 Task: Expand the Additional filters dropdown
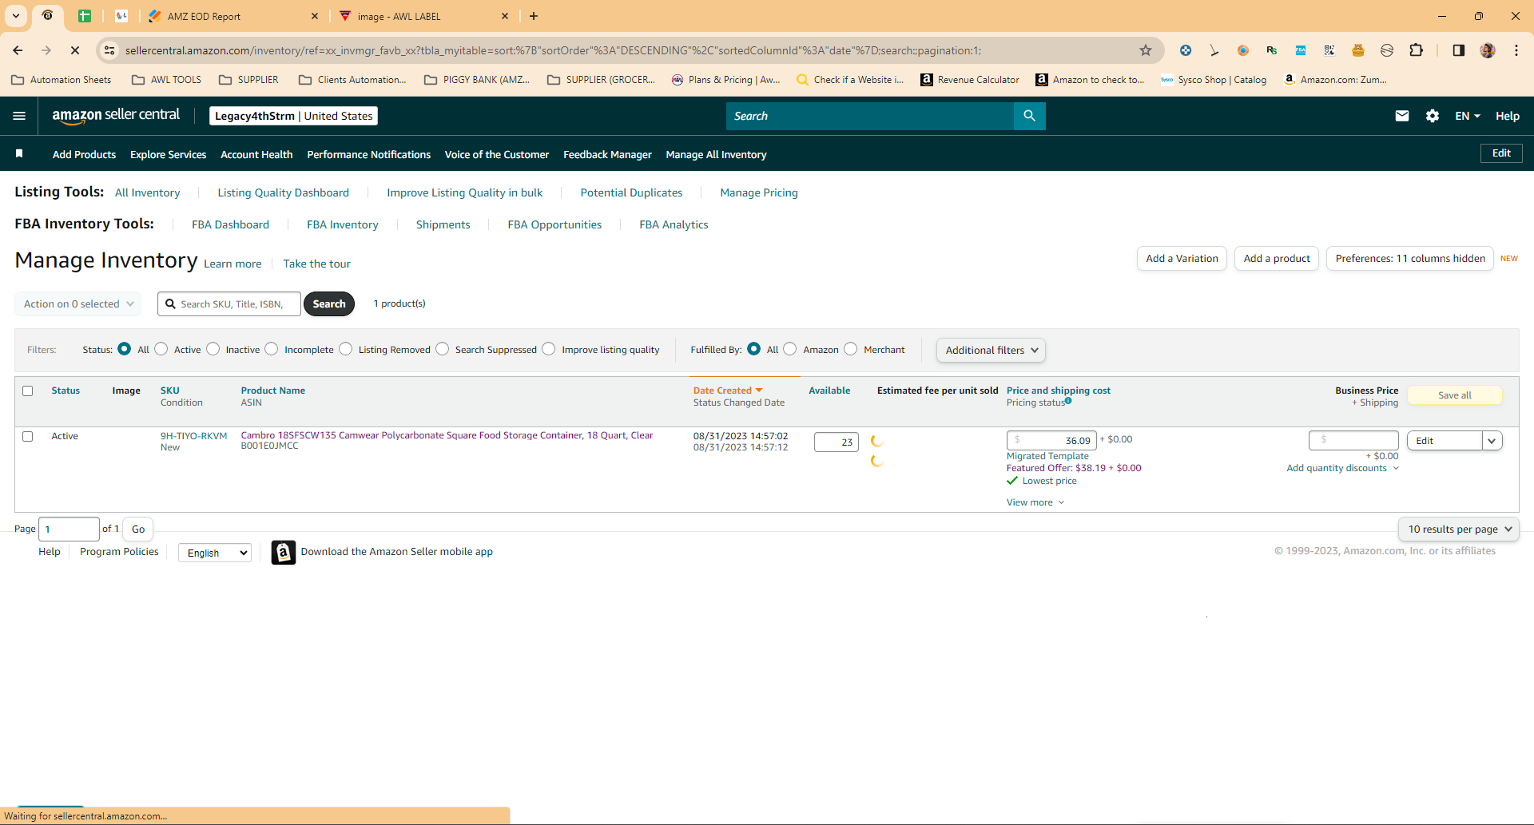click(x=991, y=350)
